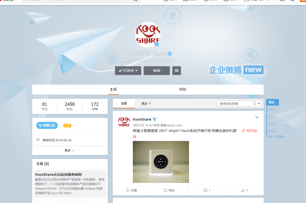This screenshot has width=306, height=203.
Task: Expand 更多 in the profile info card
Action: pyautogui.click(x=70, y=151)
